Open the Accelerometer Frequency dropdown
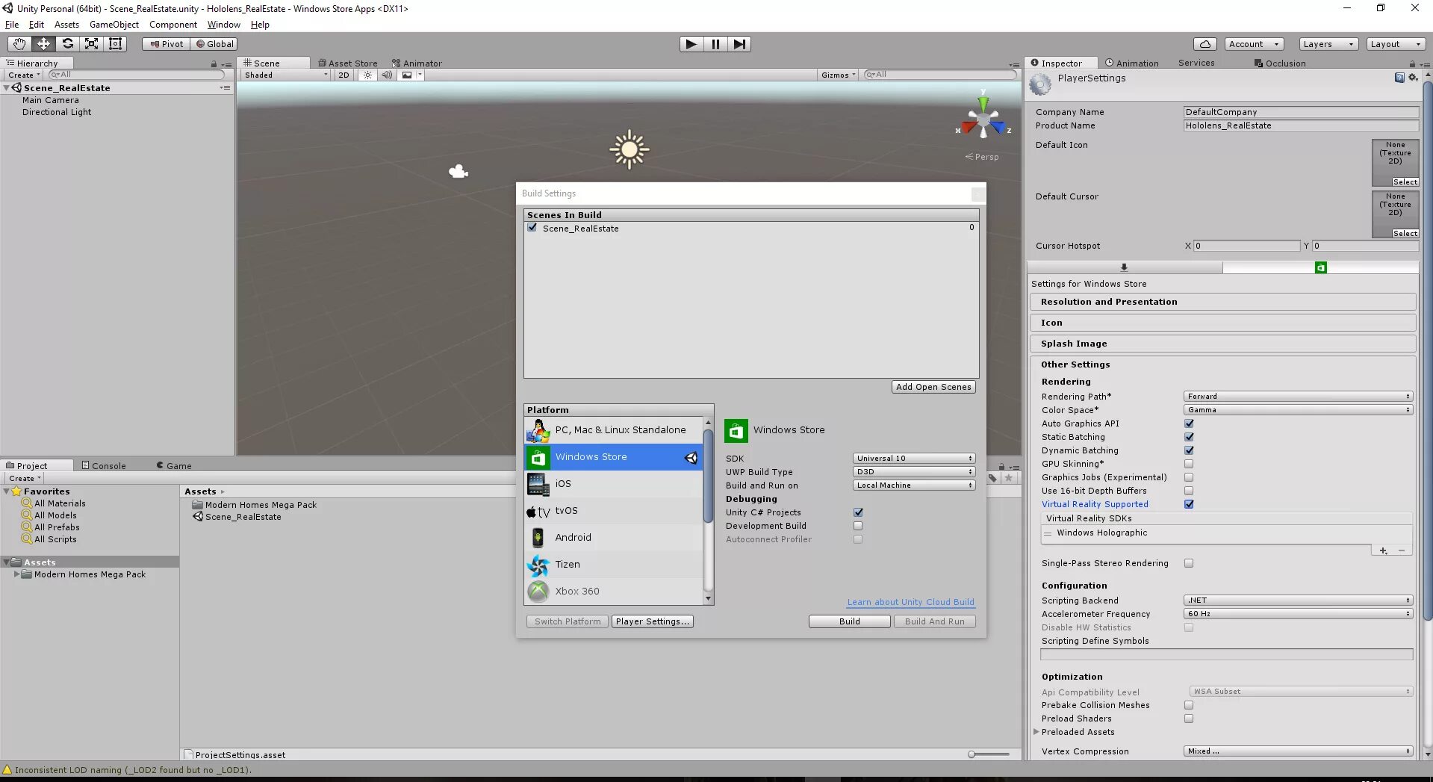 coord(1298,614)
